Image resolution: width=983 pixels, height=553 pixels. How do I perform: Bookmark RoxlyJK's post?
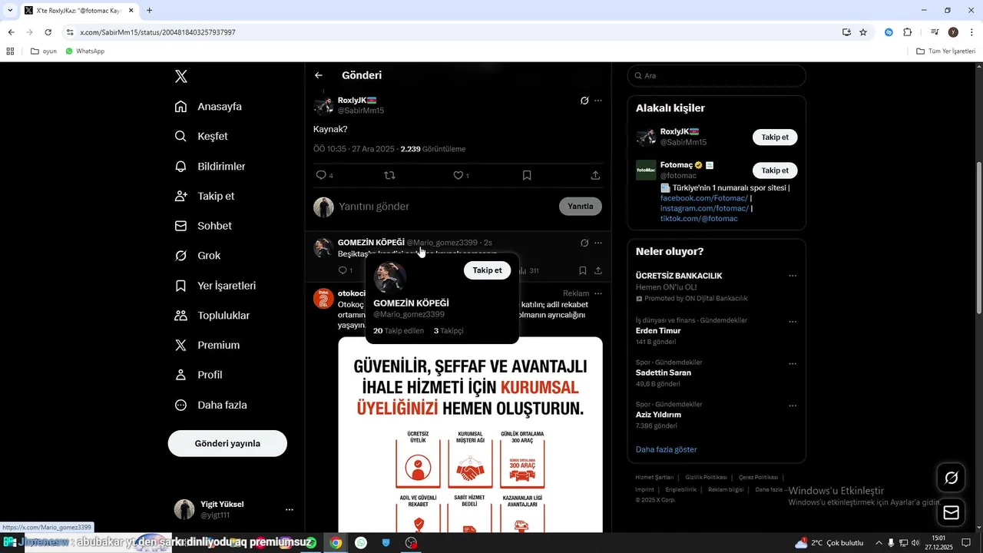click(x=527, y=175)
